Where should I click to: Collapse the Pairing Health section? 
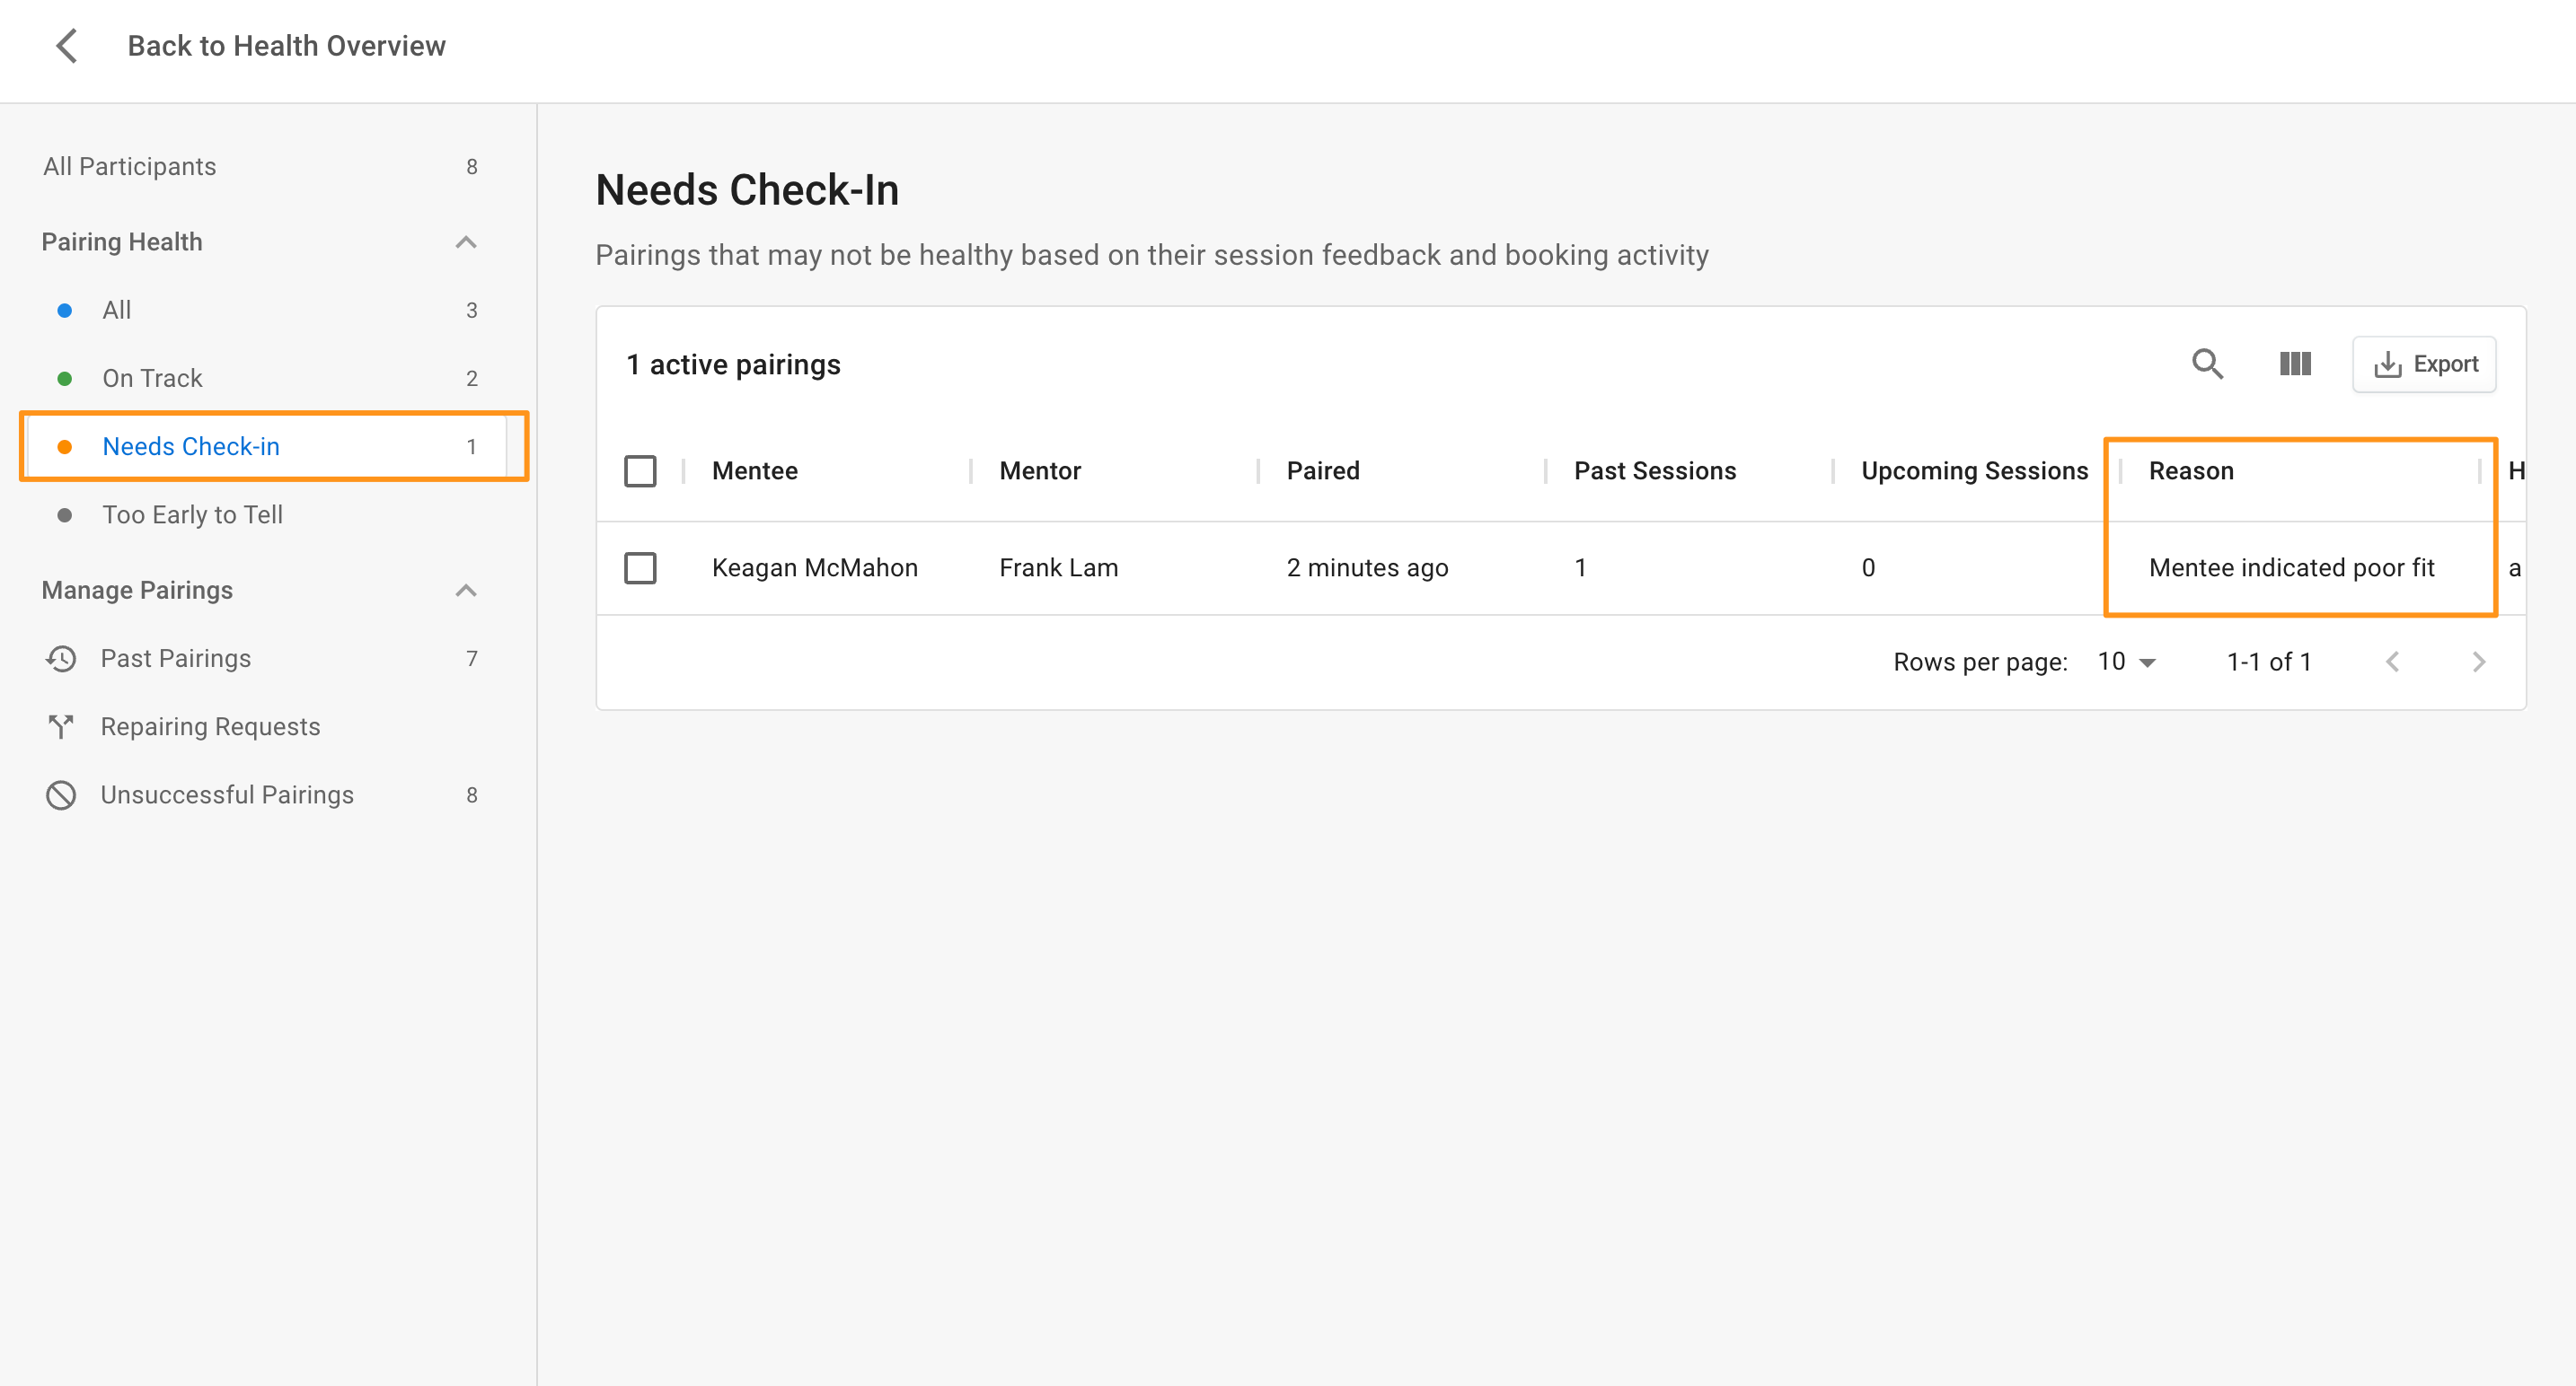(x=465, y=241)
